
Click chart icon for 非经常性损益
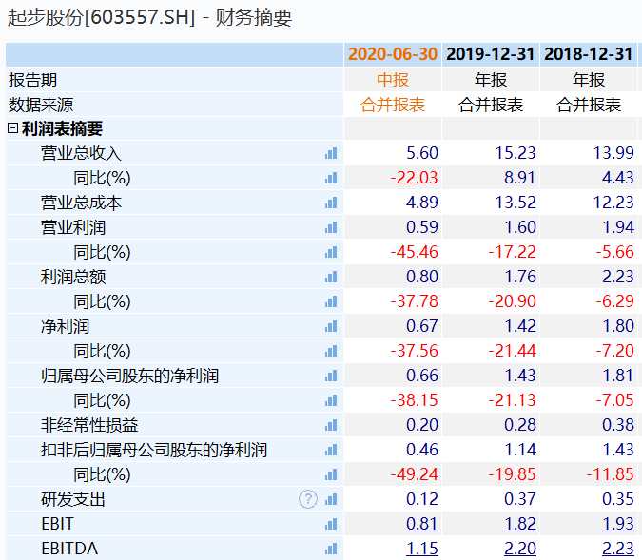click(331, 425)
